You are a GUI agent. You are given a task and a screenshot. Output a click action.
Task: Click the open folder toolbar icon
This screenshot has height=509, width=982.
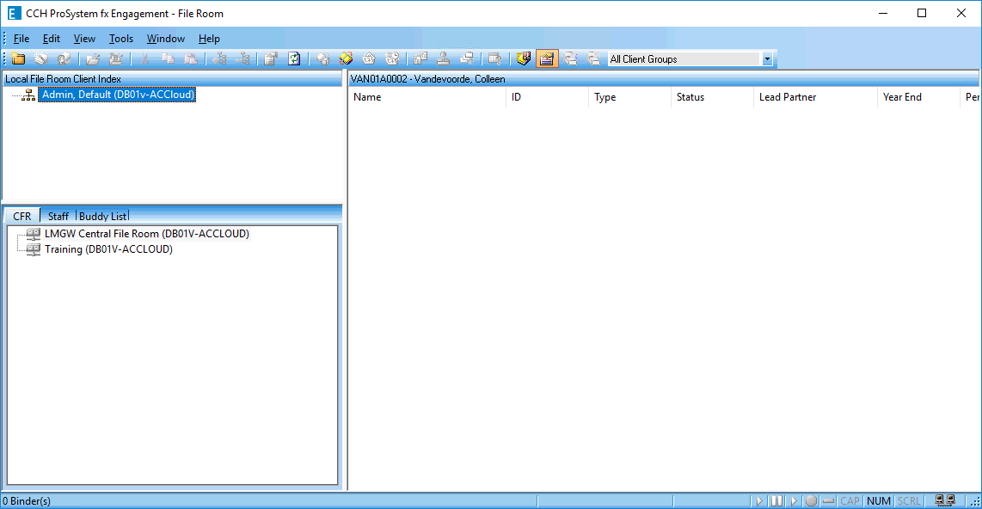click(94, 58)
